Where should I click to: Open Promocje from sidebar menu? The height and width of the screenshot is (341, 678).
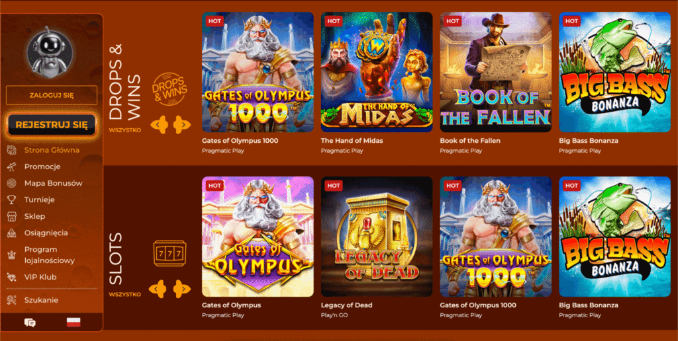click(42, 167)
